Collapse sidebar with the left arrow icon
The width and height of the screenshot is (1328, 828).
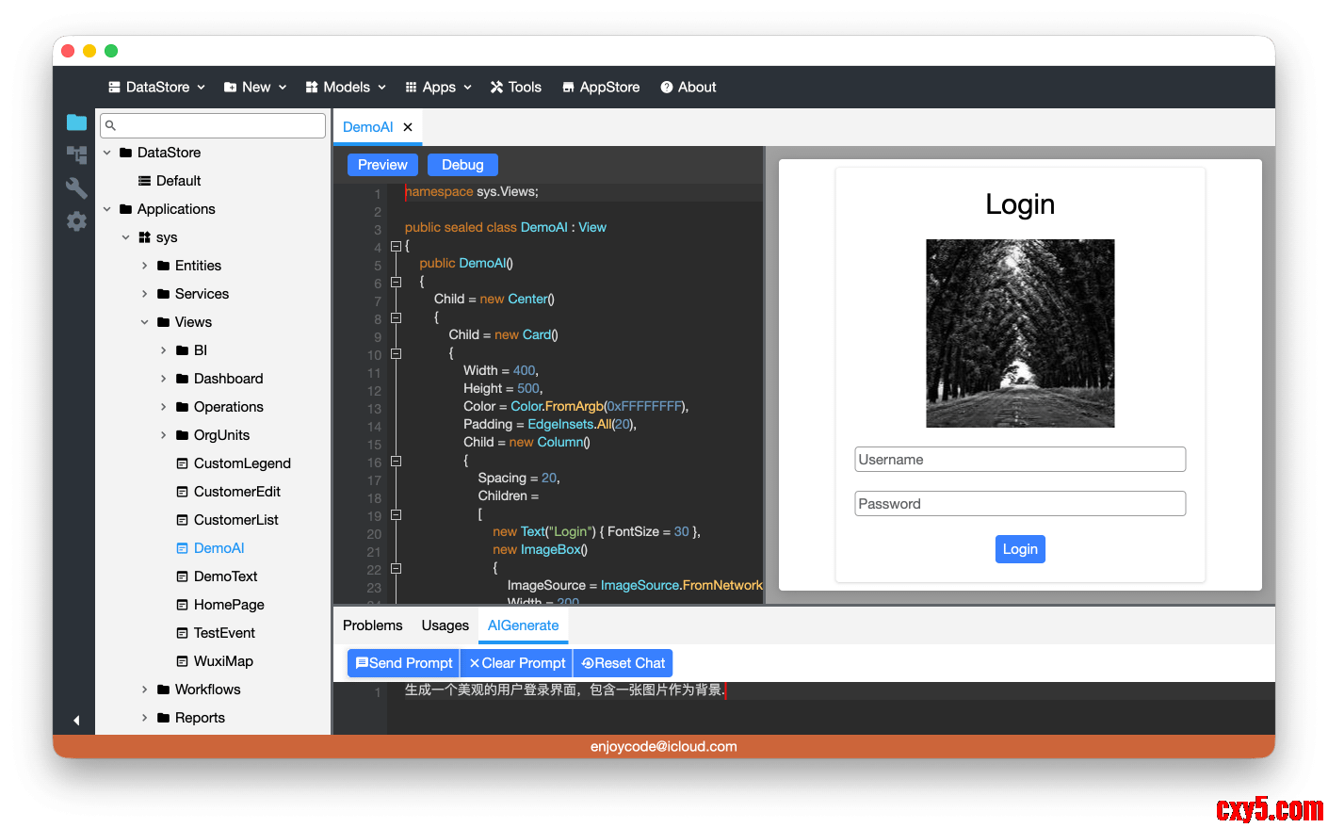(76, 721)
